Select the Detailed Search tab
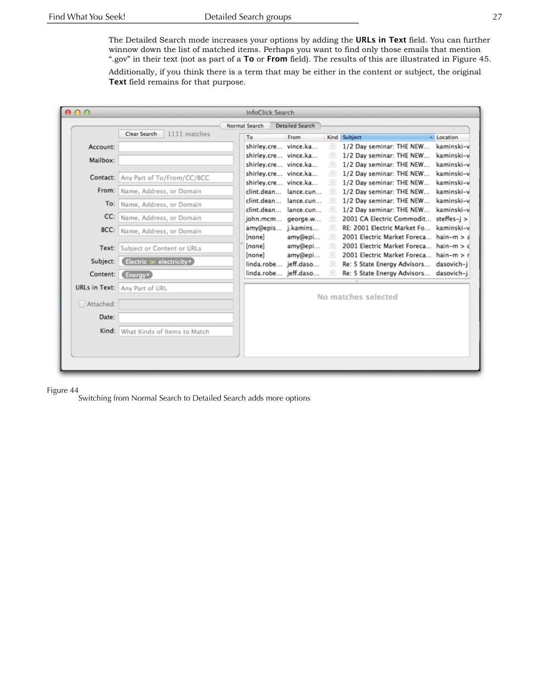533x691 pixels. click(x=295, y=126)
